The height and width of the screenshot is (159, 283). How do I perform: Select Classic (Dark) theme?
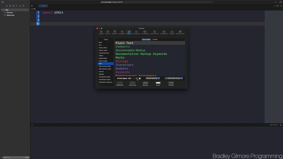(x=106, y=48)
